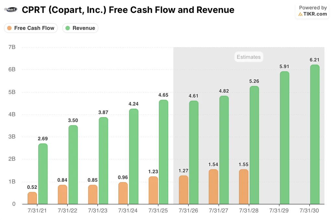Viewport: 332px width, 220px height.
Task: Click the 4B y-axis label
Action: click(12, 114)
